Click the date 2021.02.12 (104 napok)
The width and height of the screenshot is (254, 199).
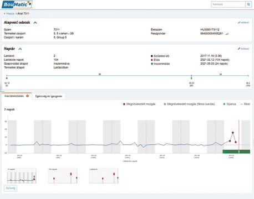click(215, 60)
